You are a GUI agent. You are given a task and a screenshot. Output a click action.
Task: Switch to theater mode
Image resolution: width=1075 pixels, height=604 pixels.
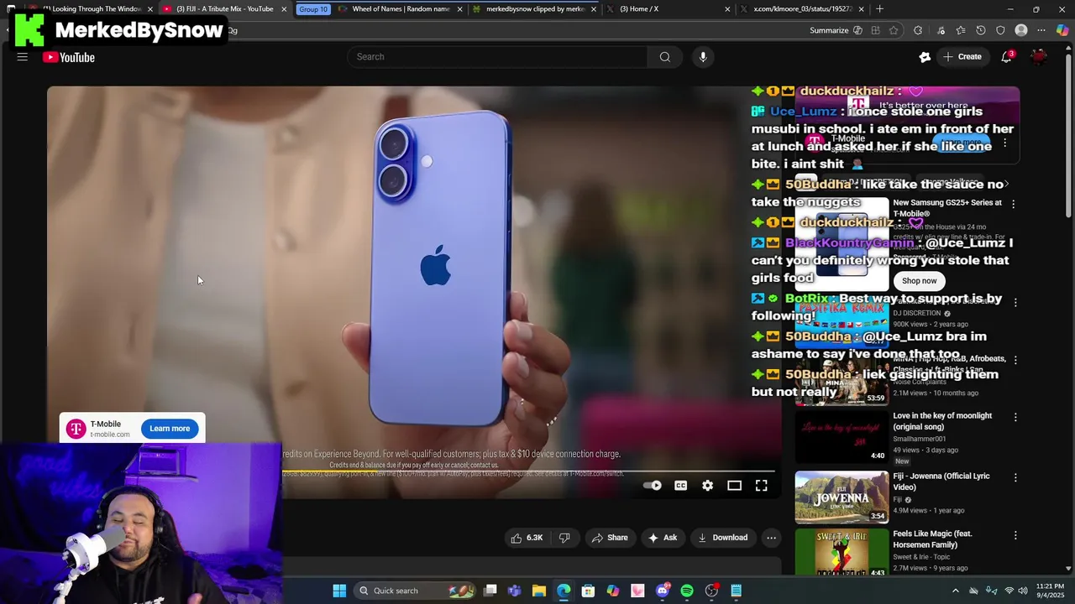[734, 486]
